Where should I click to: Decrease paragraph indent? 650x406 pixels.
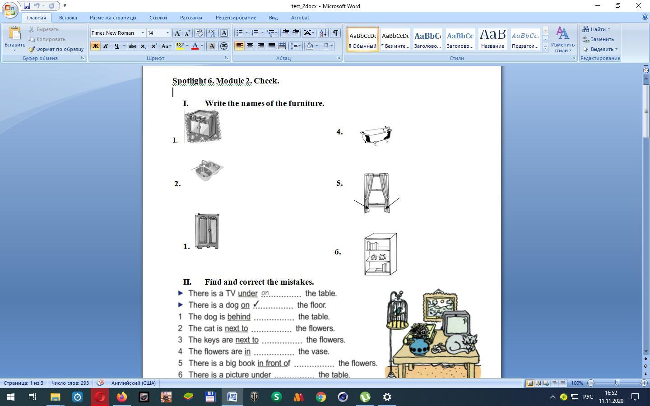point(285,33)
